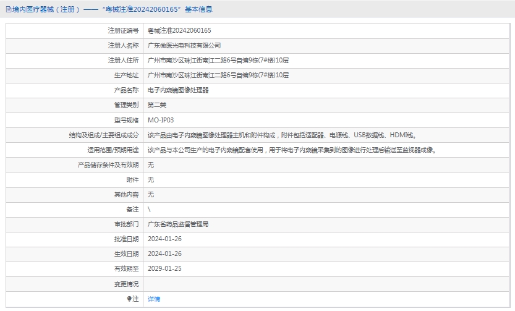The height and width of the screenshot is (311, 515).
Task: Click the registrant name 广东微医光电科技有限公司
Action: 184,45
